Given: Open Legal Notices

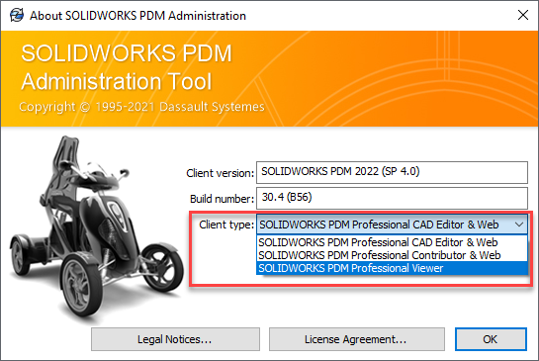Looking at the screenshot, I should 175,339.
